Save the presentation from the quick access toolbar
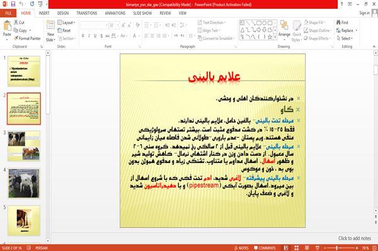Screen dimensions: 378x251 (x=13, y=4)
